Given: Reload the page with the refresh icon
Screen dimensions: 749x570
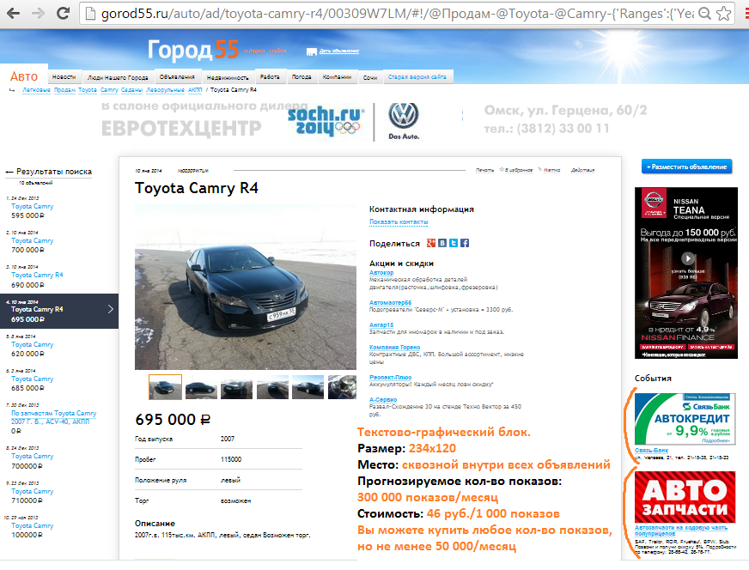Looking at the screenshot, I should click(x=63, y=14).
